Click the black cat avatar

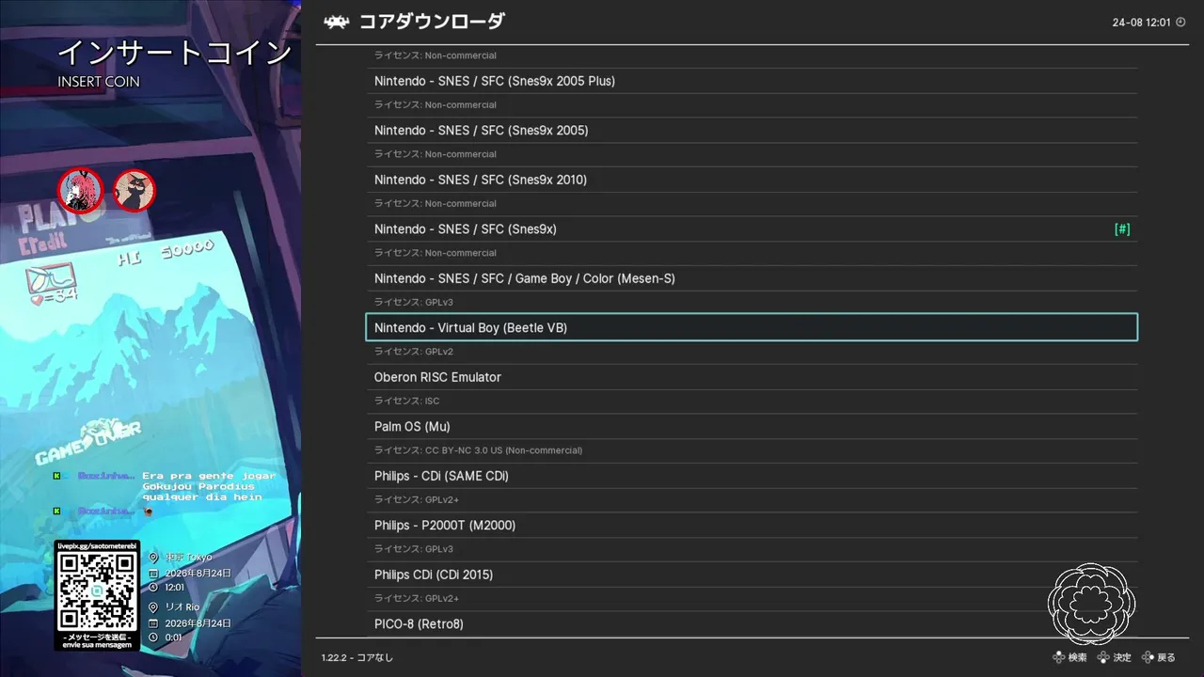tap(135, 190)
